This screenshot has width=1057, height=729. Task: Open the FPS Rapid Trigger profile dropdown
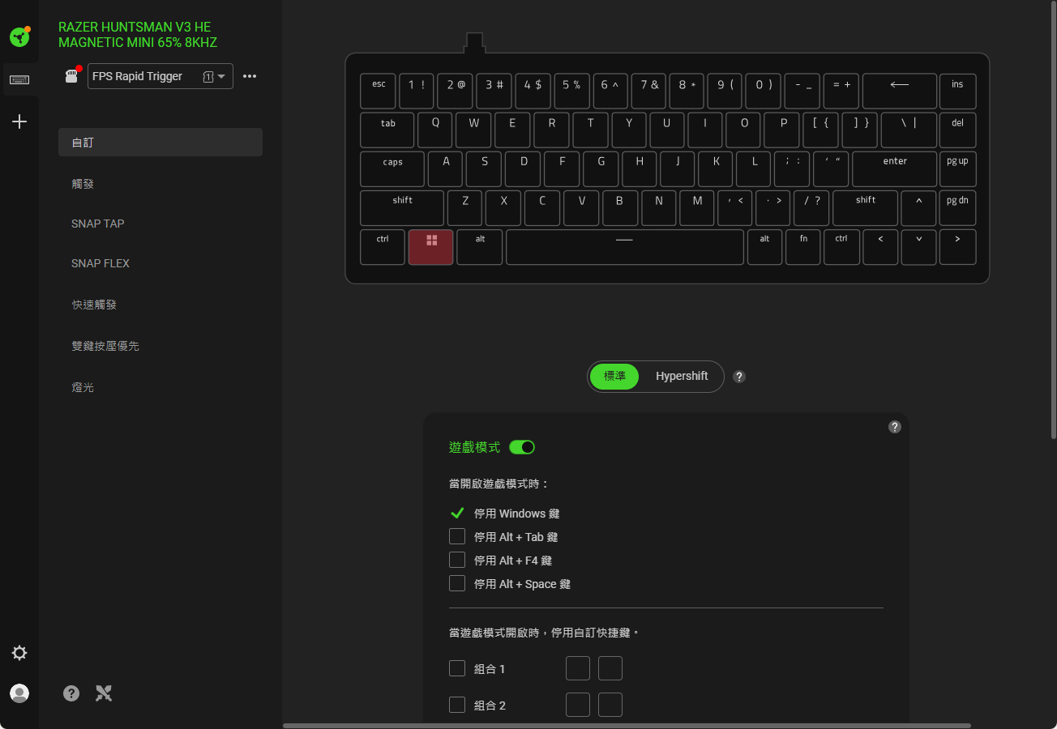160,76
